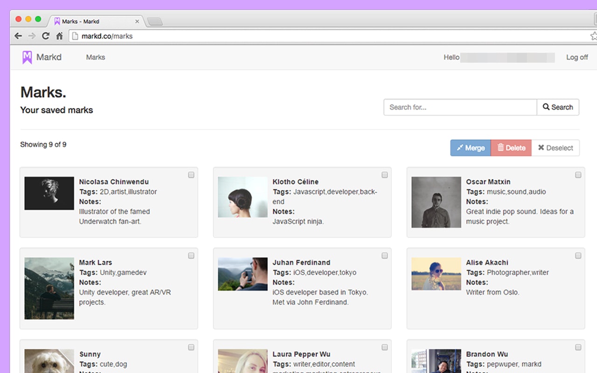Click the name Laura Pepper Wu
The image size is (597, 373).
pos(301,354)
